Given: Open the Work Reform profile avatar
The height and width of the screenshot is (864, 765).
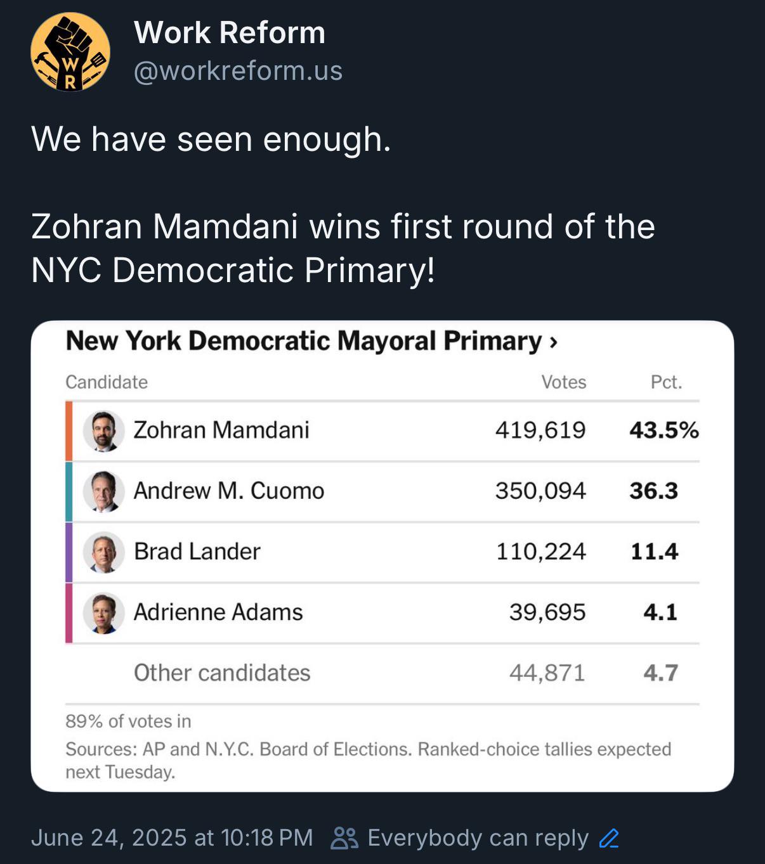Looking at the screenshot, I should pos(70,52).
